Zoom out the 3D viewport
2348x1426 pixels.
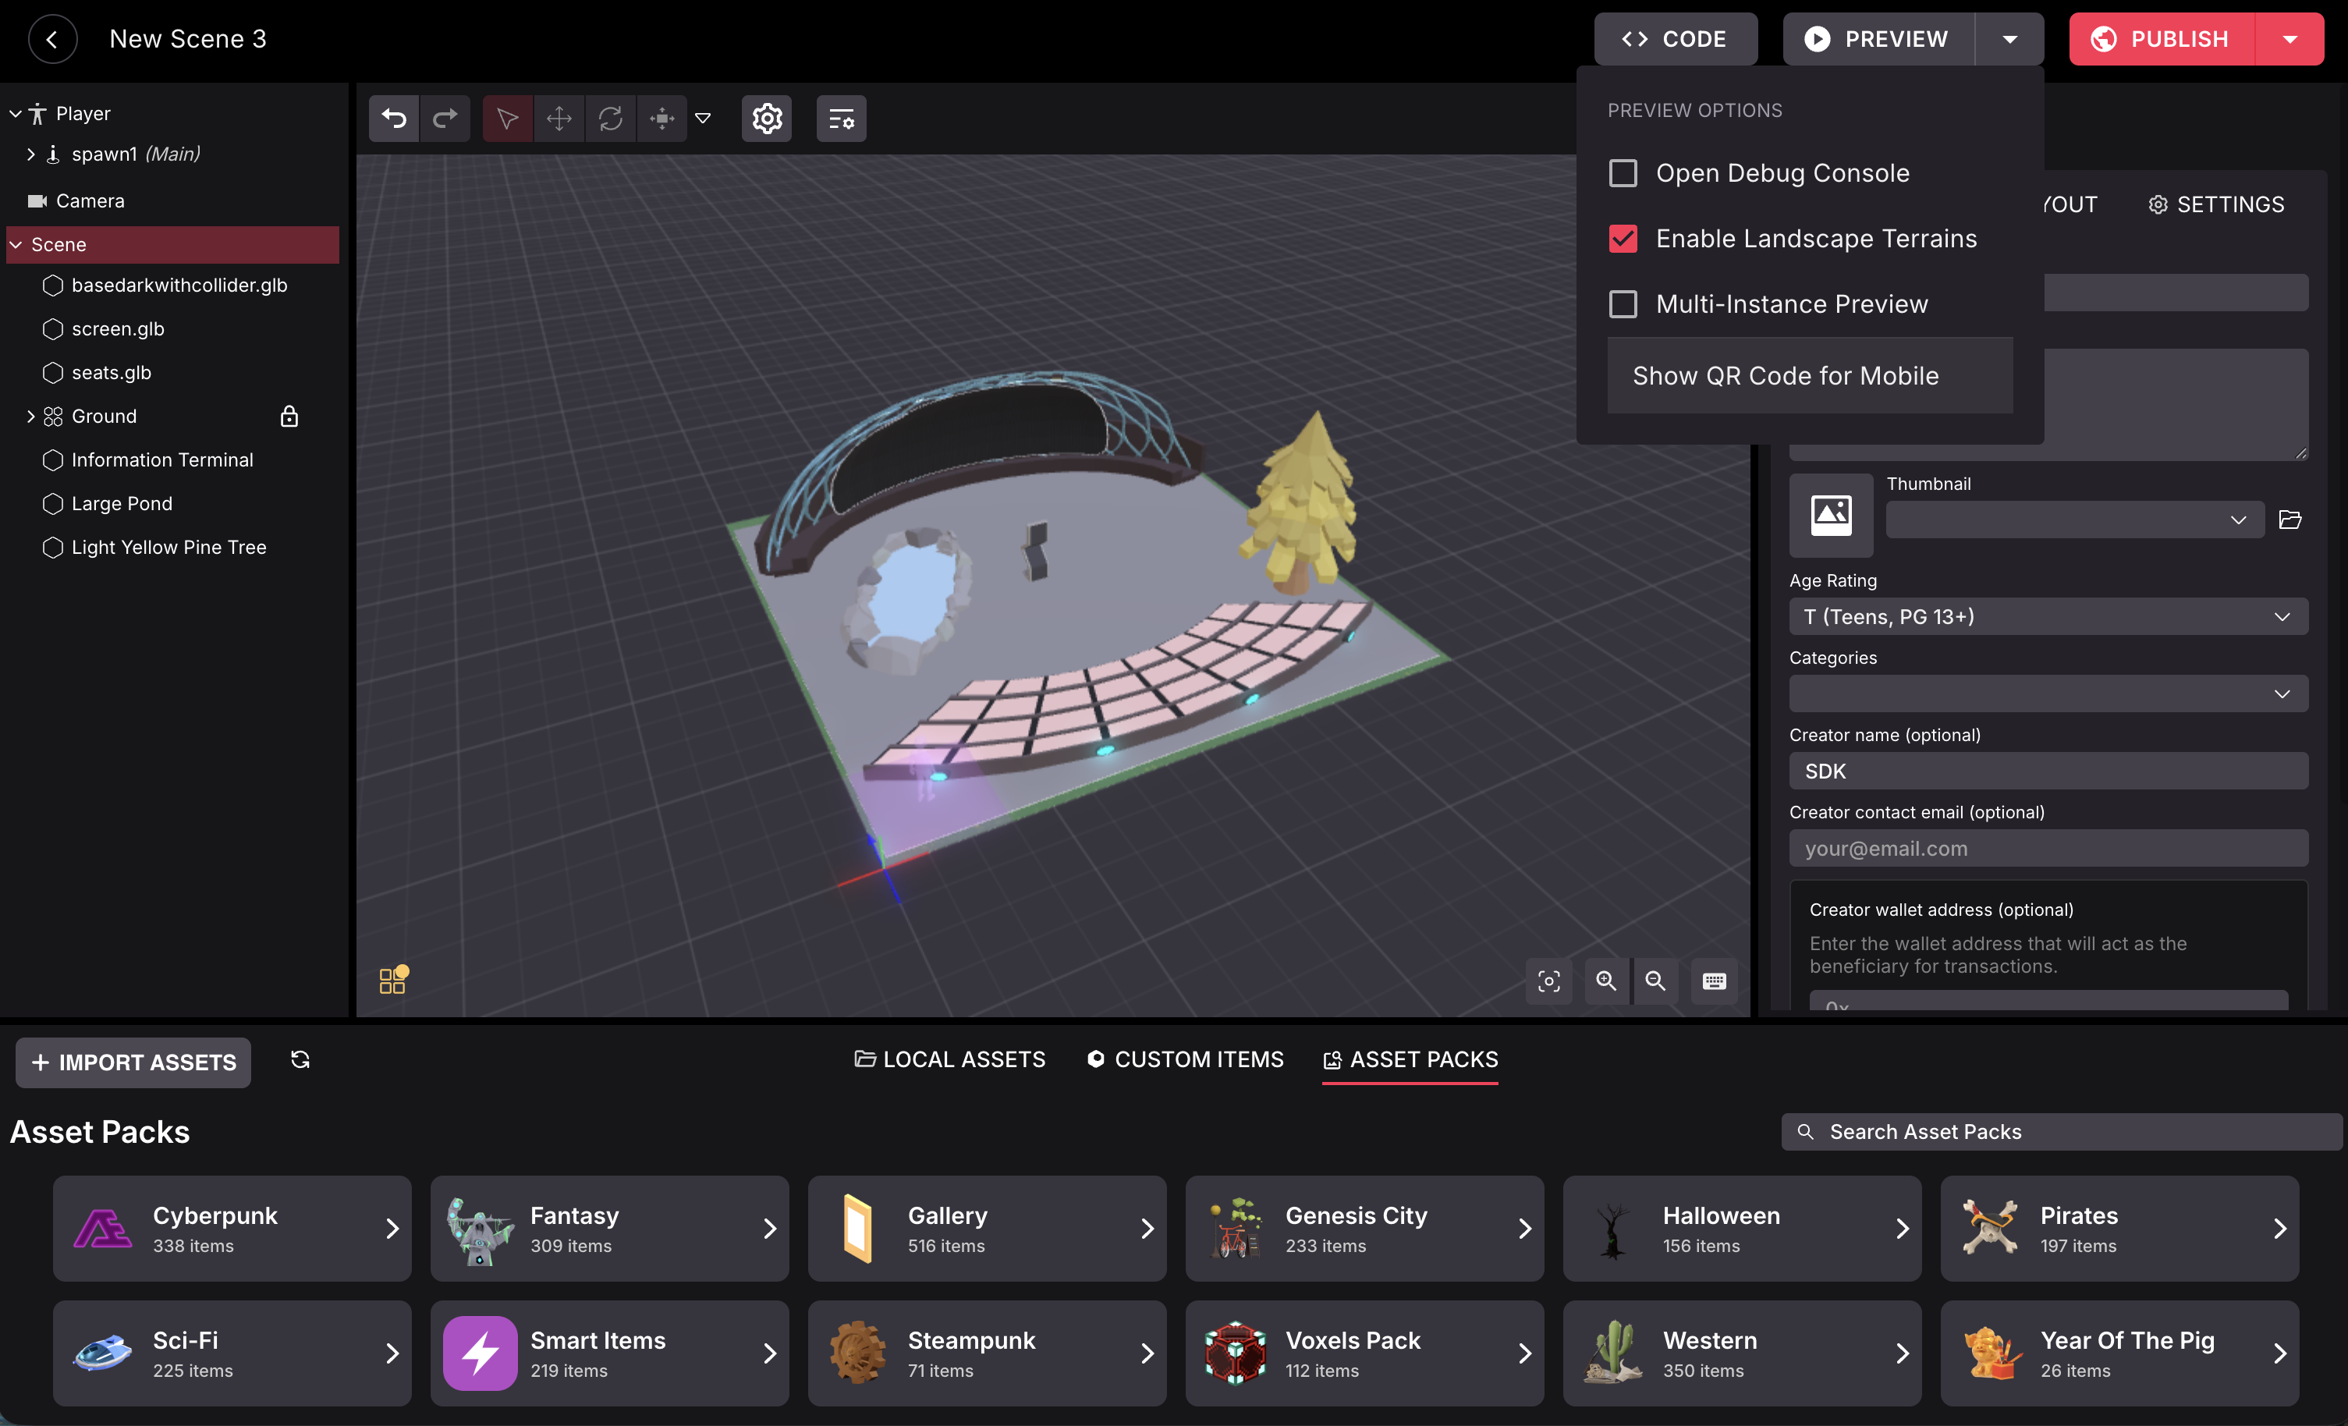click(x=1656, y=981)
